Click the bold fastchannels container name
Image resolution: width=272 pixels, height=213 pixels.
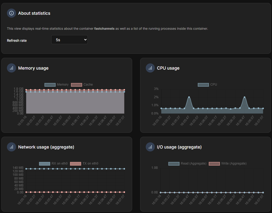coord(104,28)
